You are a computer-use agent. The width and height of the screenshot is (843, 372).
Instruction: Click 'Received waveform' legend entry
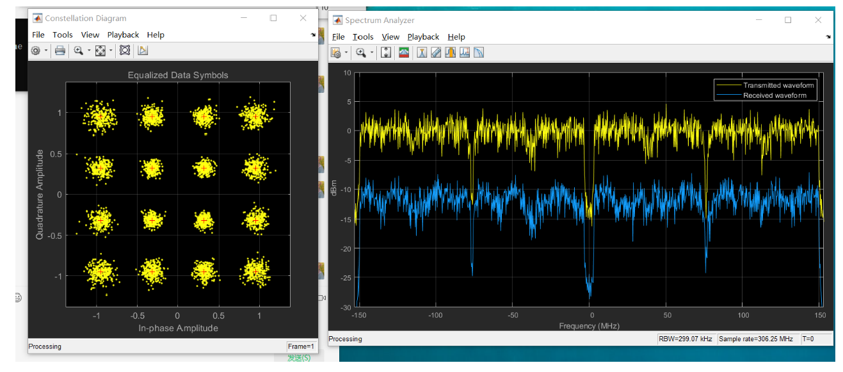775,95
